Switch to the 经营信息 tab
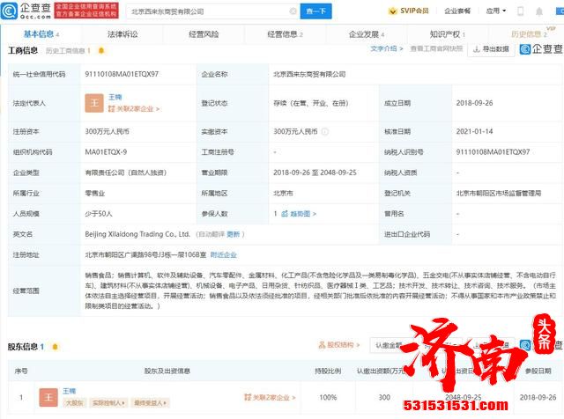This screenshot has height=419, width=564. coord(285,34)
